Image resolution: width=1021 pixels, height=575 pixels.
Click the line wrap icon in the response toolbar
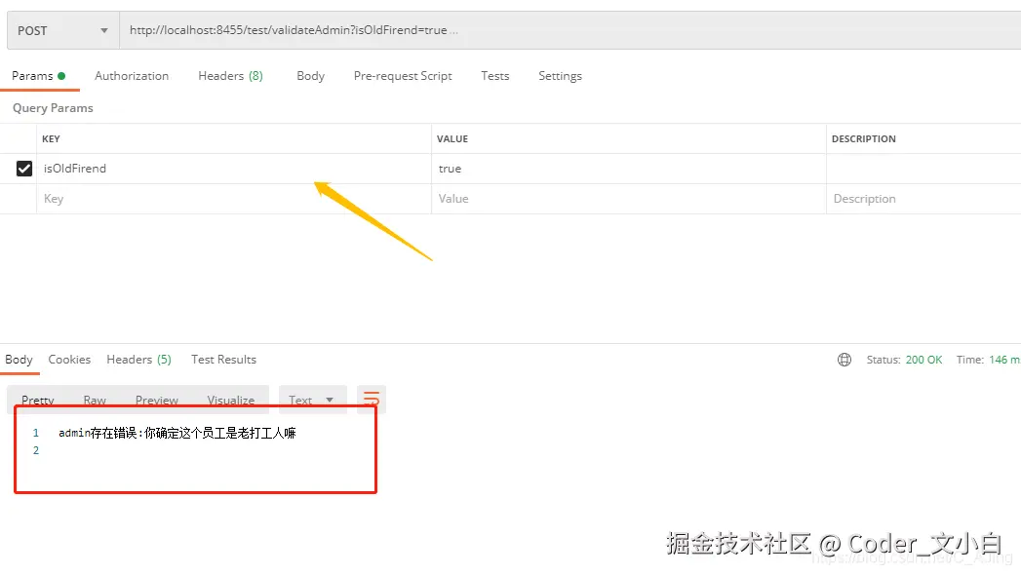click(371, 399)
